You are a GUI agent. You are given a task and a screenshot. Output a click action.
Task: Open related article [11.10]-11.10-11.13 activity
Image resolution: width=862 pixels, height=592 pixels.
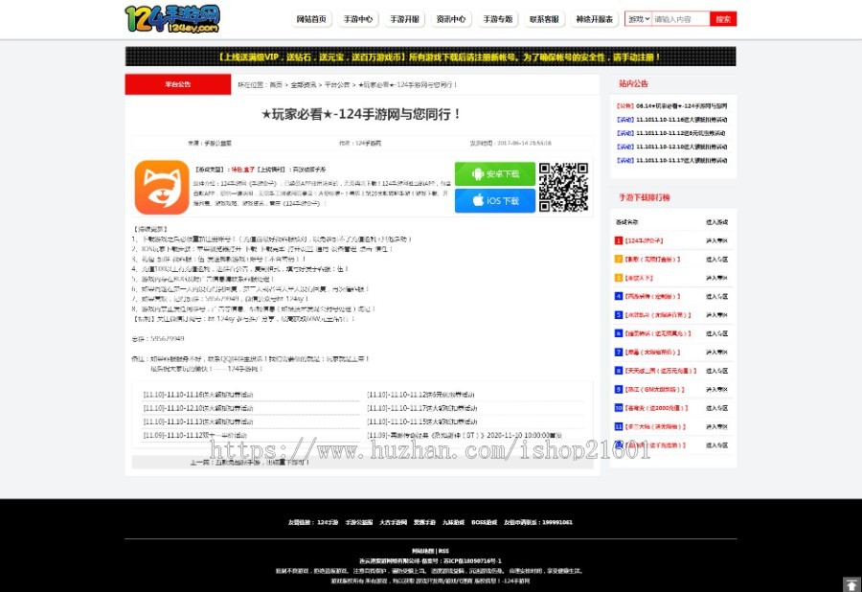click(x=198, y=422)
